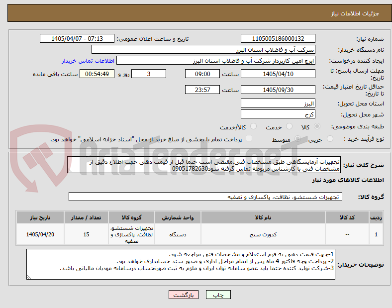Click the نام کالا column header
The image size is (392, 308).
point(263,217)
